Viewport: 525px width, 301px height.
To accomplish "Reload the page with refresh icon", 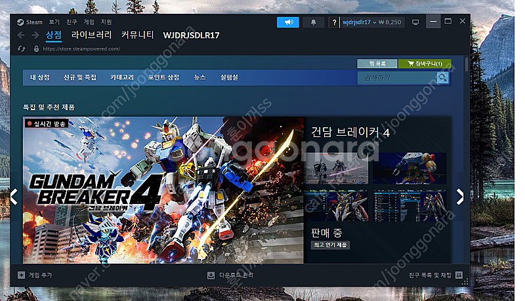I will pyautogui.click(x=22, y=49).
